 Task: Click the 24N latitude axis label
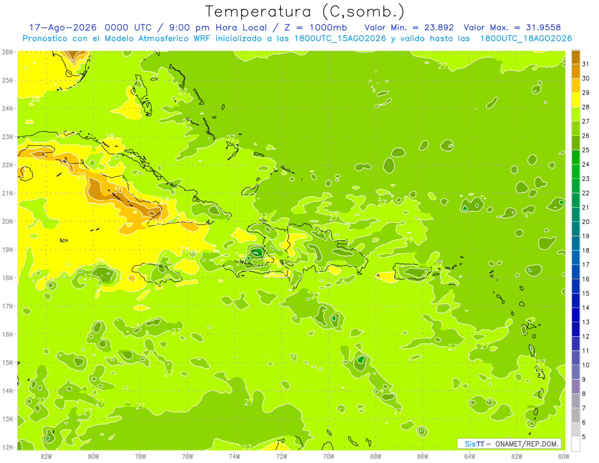7,108
